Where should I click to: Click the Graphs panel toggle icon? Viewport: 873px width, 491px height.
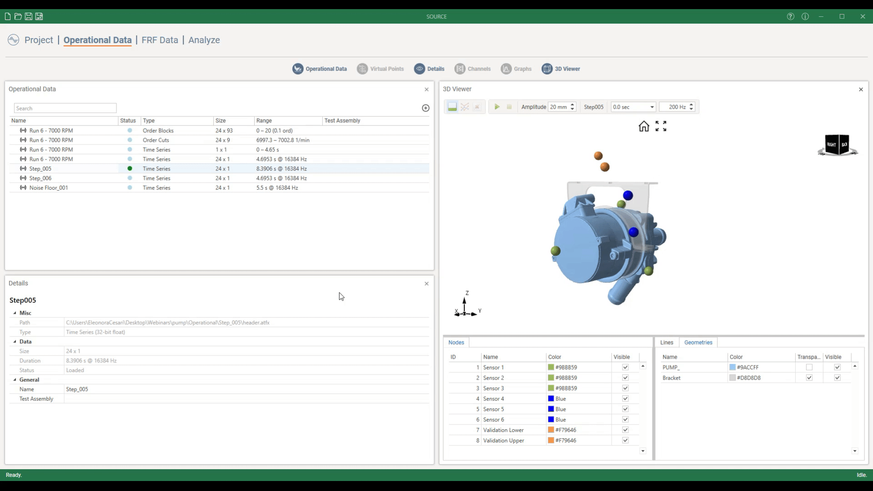point(506,69)
